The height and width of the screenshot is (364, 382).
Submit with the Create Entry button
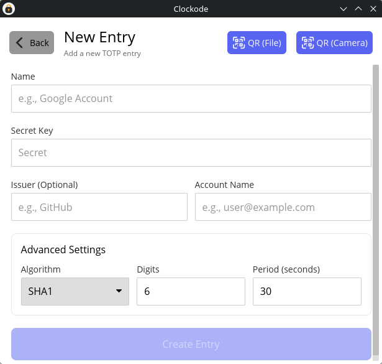191,344
